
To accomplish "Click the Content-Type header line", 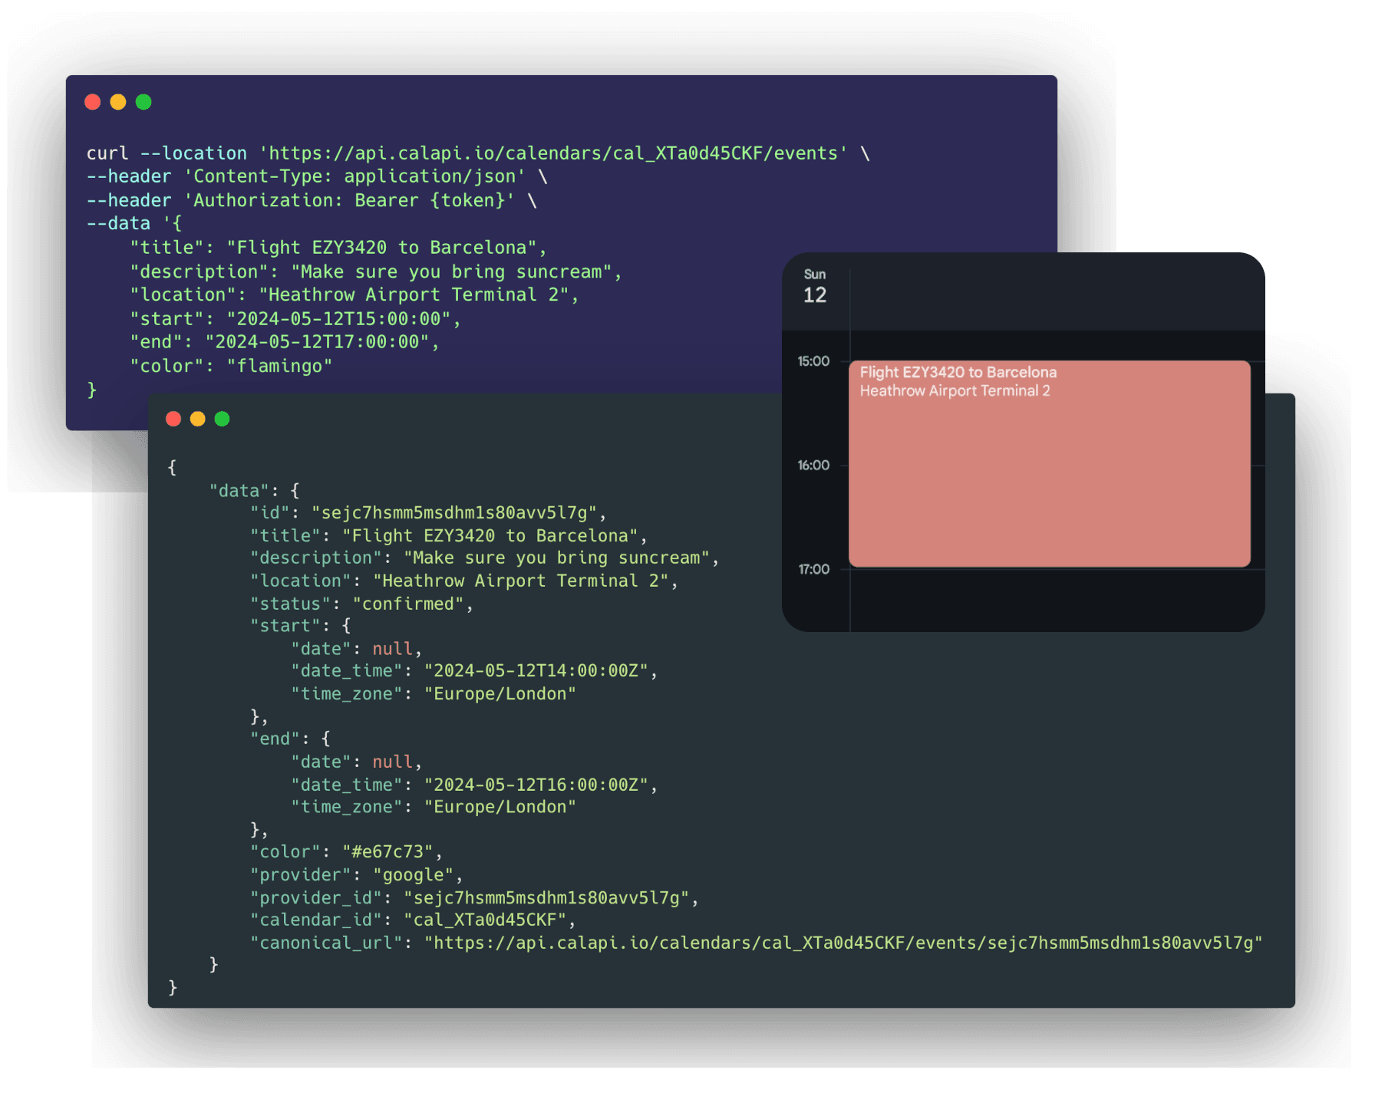I will 317,176.
